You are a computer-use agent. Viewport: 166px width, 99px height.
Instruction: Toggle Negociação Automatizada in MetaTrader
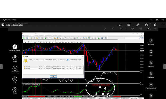coord(65,38)
